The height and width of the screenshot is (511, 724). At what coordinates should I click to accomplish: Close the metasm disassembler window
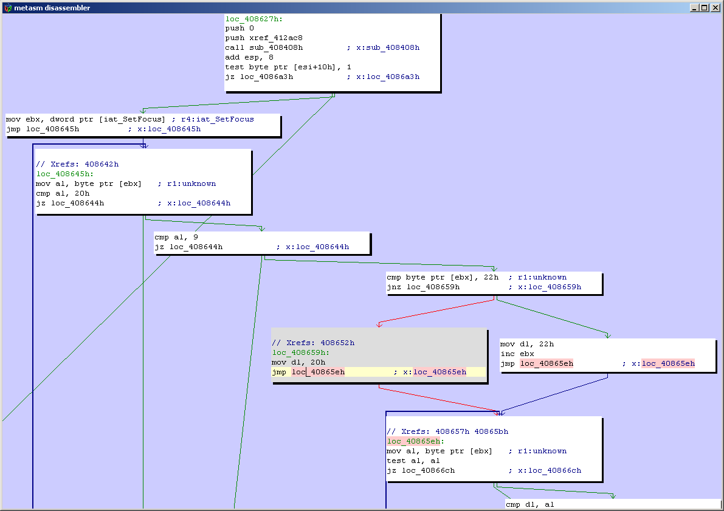tap(715, 7)
